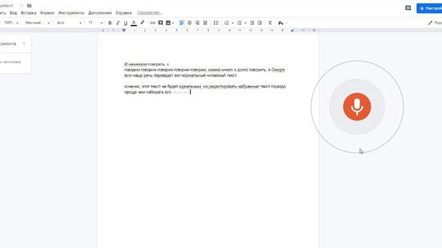Decrease paragraph indent
The height and width of the screenshot is (248, 442).
[x=252, y=23]
